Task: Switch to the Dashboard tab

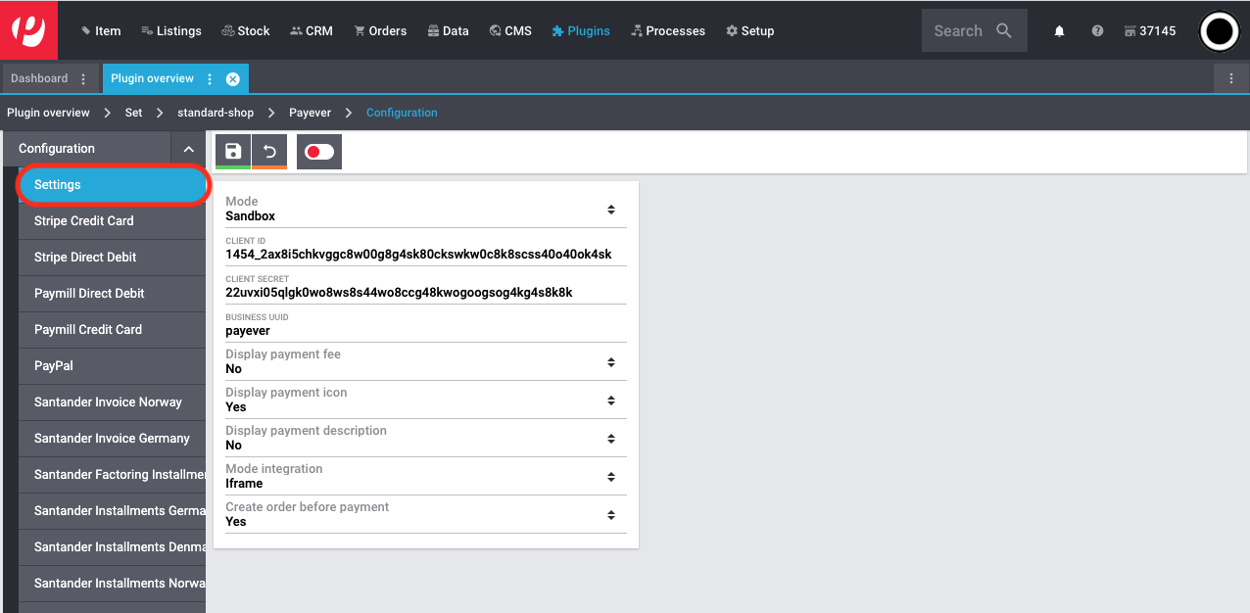Action: [39, 78]
